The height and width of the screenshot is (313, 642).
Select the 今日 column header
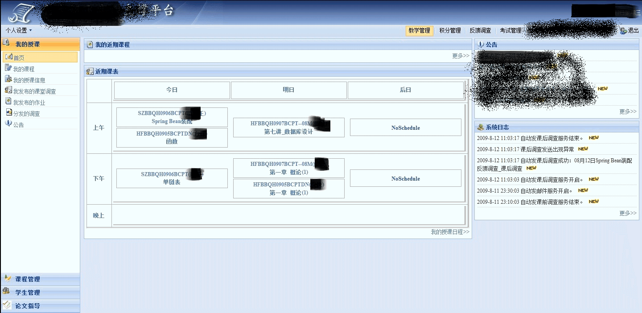tap(172, 90)
